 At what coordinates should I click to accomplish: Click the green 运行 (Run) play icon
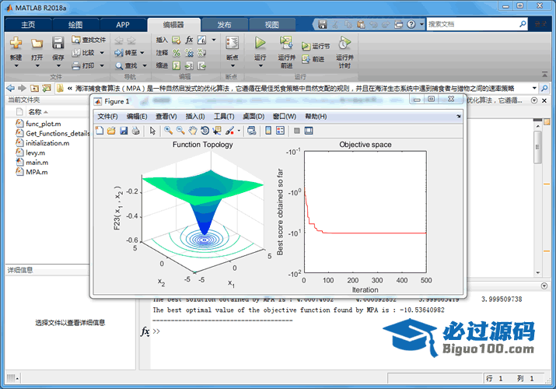coord(260,43)
